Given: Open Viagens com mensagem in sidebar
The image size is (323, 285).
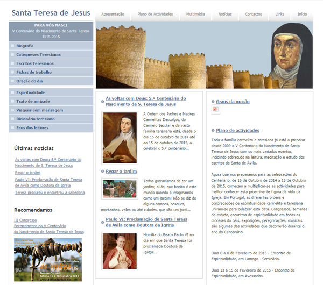Looking at the screenshot, I should pyautogui.click(x=51, y=110).
